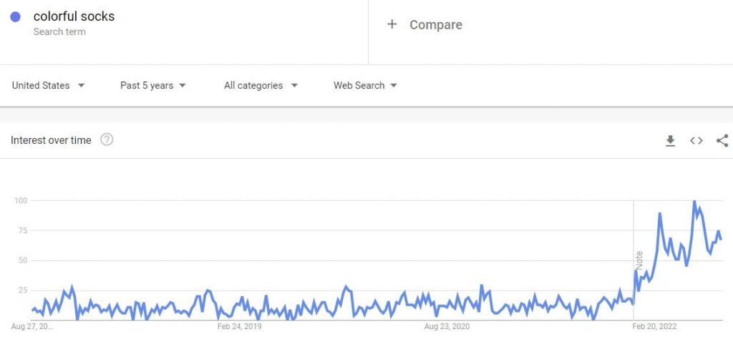Screen dimensions: 733x357
Task: Click the Interest over time heading
Action: point(51,140)
